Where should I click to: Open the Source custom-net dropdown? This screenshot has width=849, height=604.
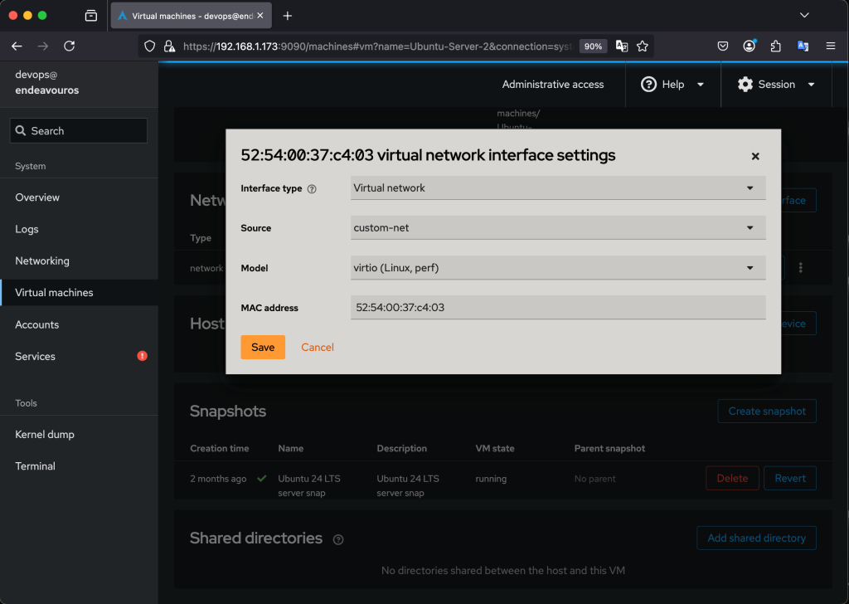(x=557, y=228)
